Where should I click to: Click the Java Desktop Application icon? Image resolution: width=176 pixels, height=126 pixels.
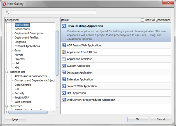(x=64, y=26)
